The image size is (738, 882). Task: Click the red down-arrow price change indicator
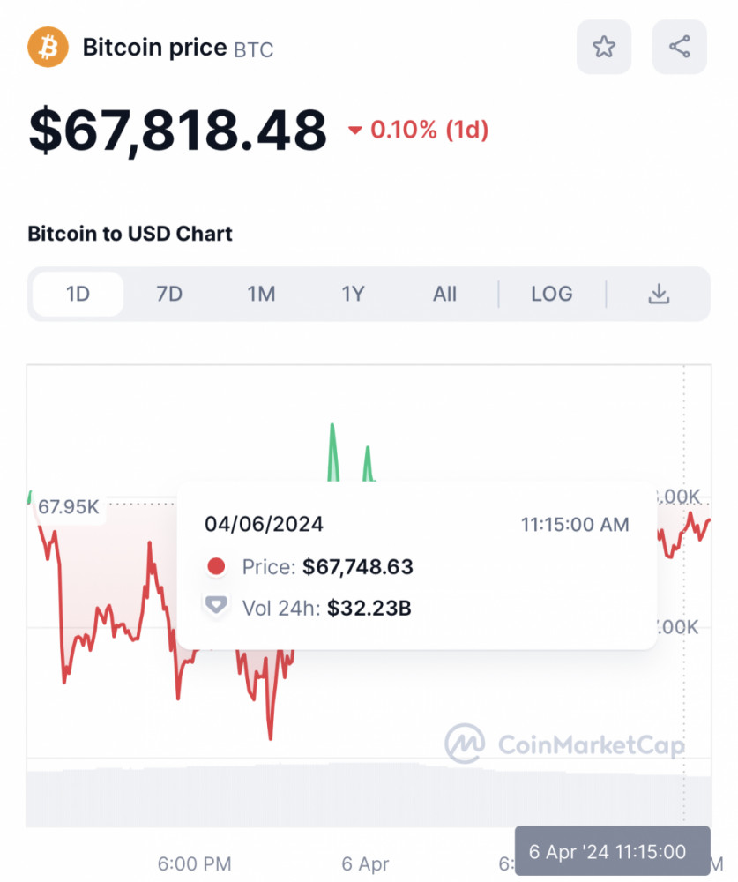click(355, 131)
